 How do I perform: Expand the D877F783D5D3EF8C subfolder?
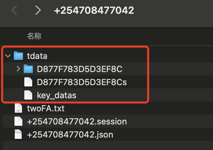[x=18, y=69]
